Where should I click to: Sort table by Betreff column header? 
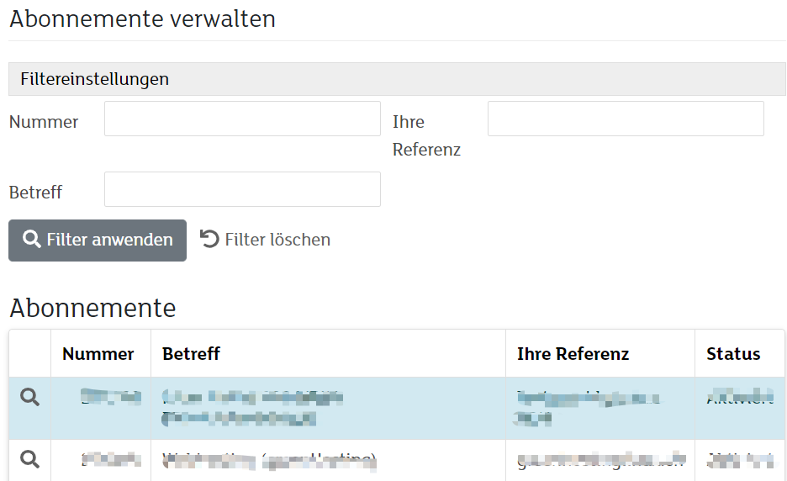click(x=191, y=354)
